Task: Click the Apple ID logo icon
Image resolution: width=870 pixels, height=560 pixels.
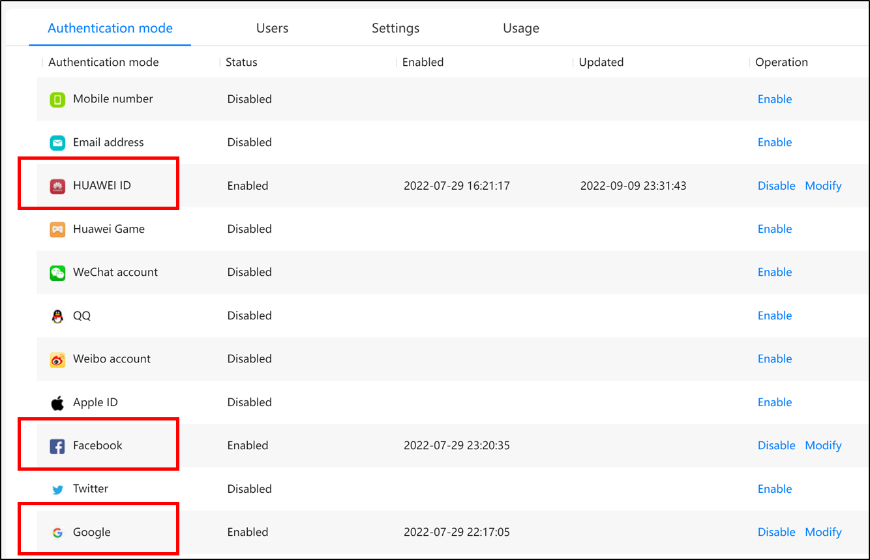Action: click(57, 403)
